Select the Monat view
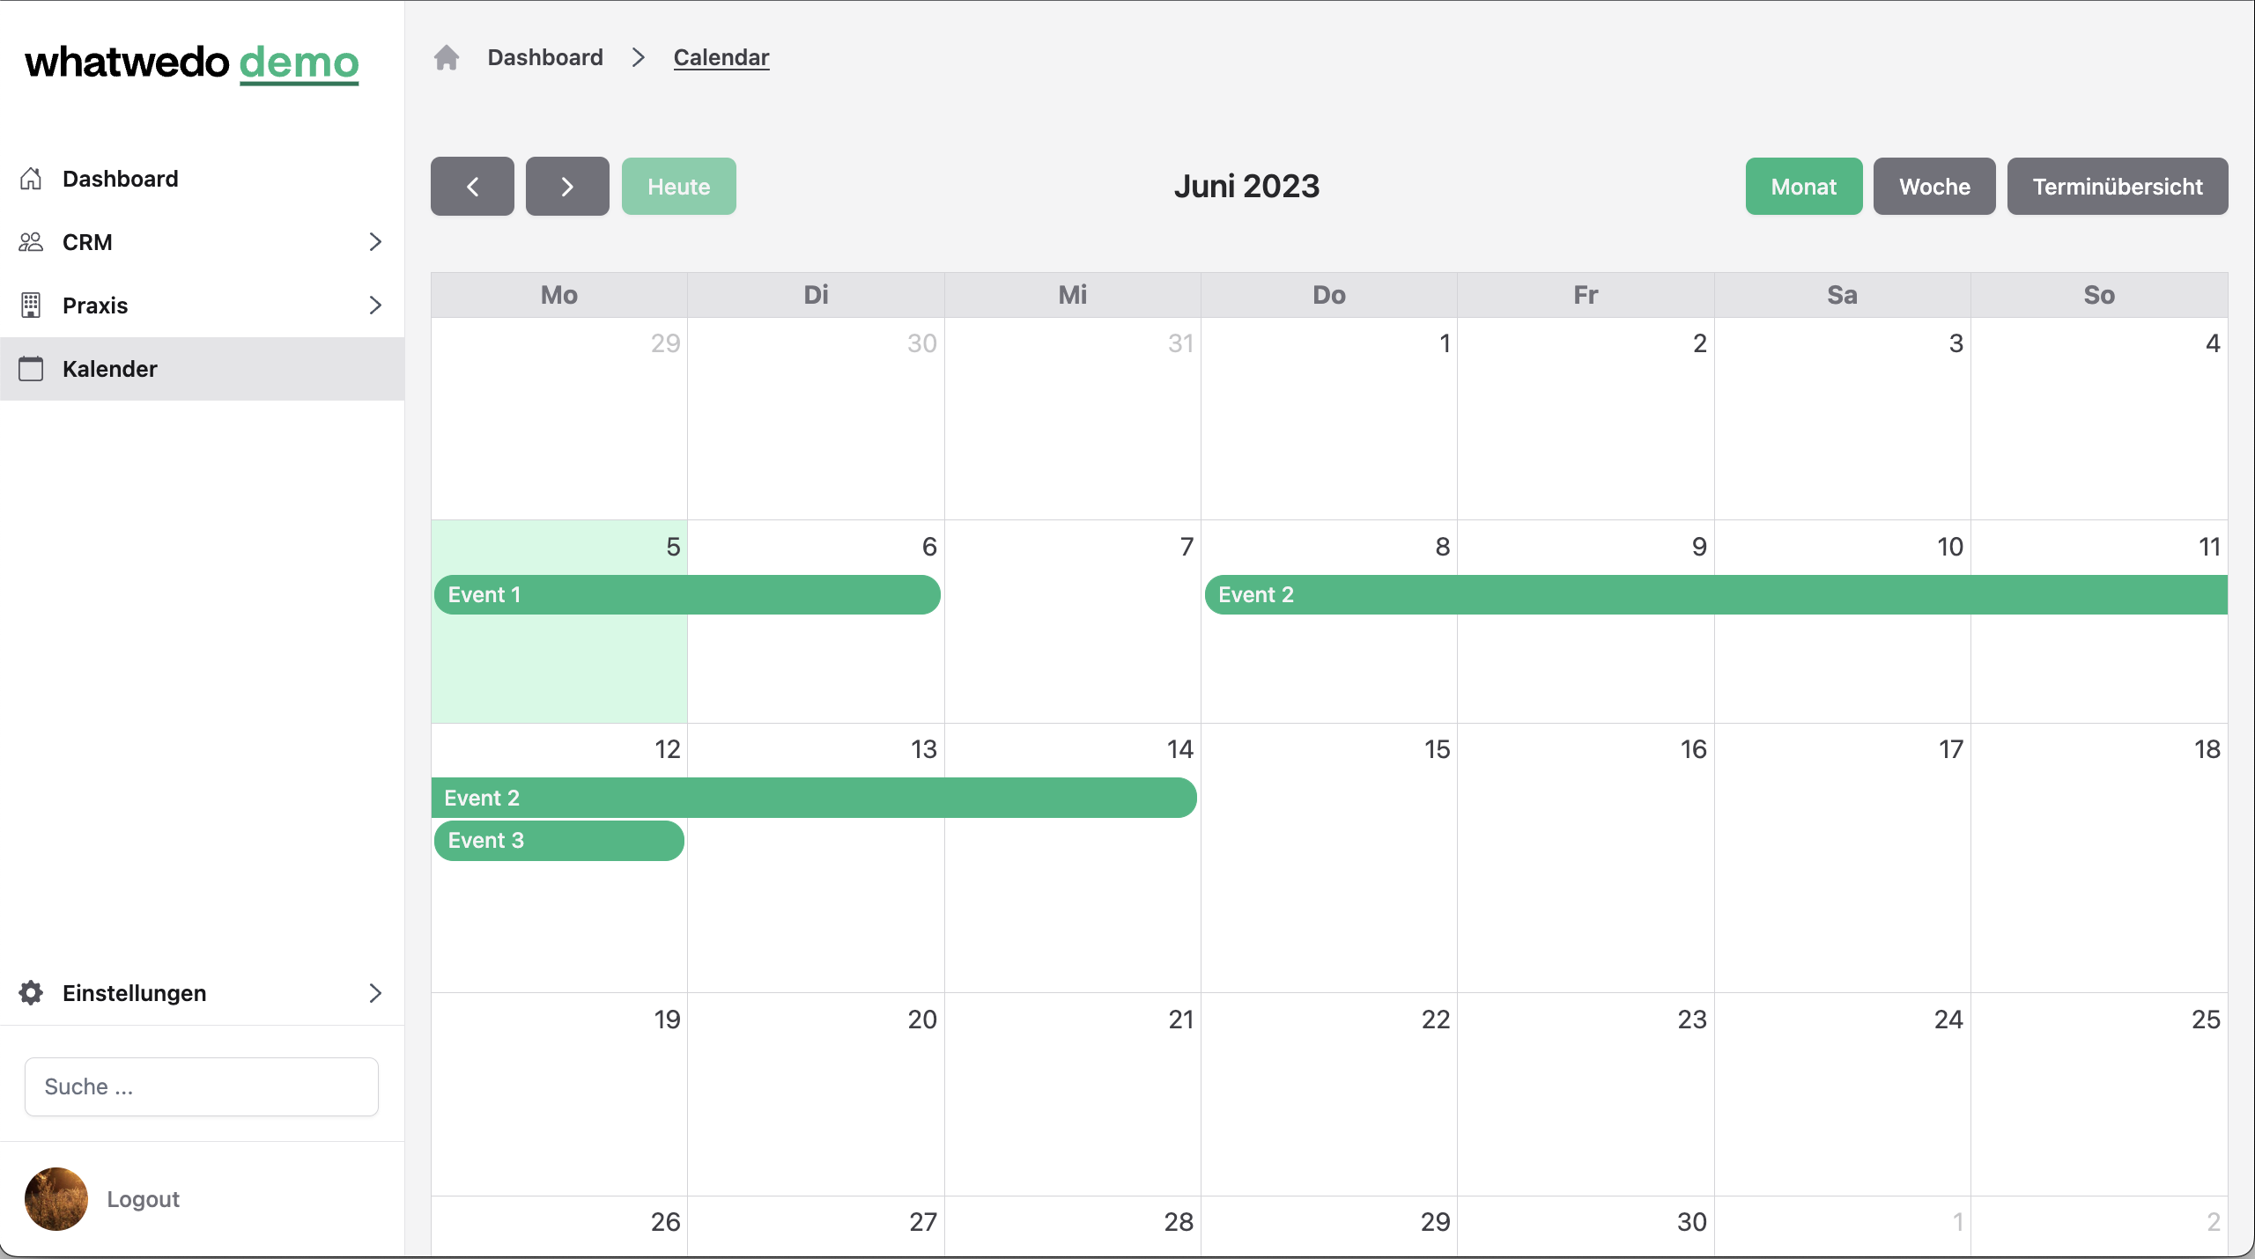Image resolution: width=2255 pixels, height=1259 pixels. [1804, 187]
